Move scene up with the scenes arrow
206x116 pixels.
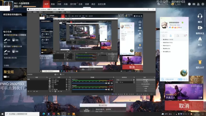tap(34, 91)
